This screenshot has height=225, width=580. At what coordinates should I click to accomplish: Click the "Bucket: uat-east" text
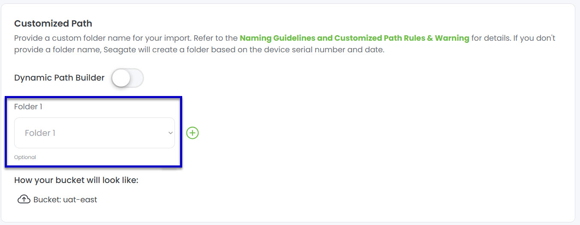click(65, 200)
